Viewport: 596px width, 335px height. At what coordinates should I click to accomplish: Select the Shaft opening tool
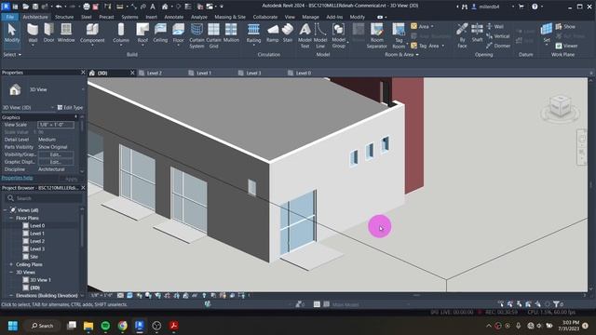pos(477,33)
